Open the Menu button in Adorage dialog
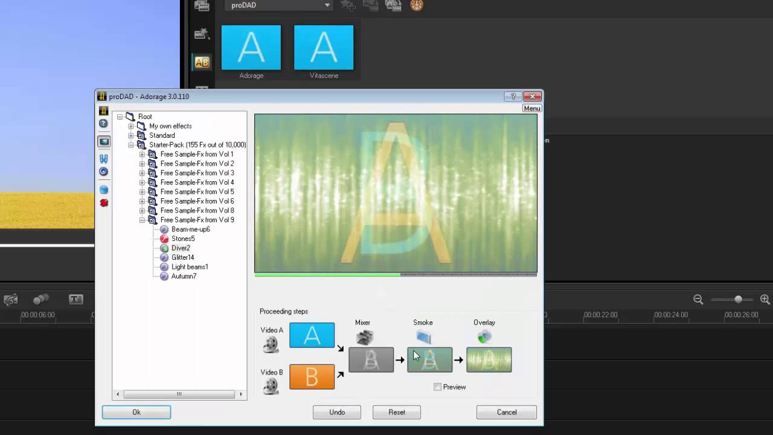 (x=531, y=108)
